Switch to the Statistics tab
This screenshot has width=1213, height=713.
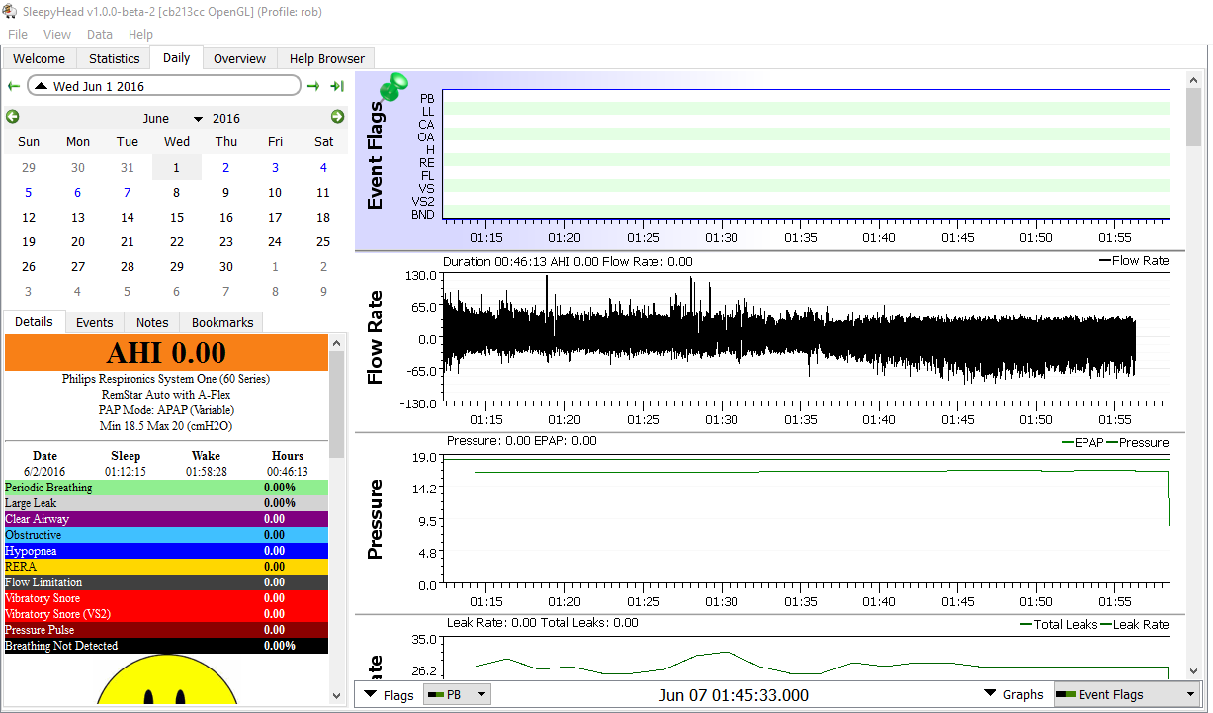click(114, 58)
